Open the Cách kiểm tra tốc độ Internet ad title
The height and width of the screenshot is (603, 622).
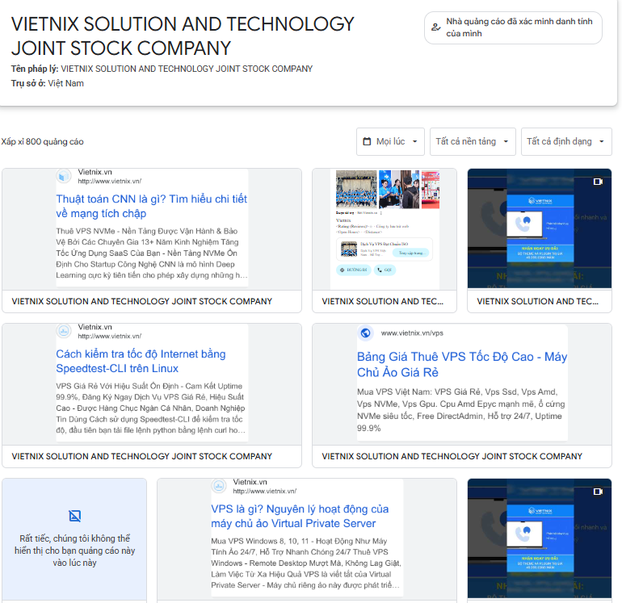[141, 361]
